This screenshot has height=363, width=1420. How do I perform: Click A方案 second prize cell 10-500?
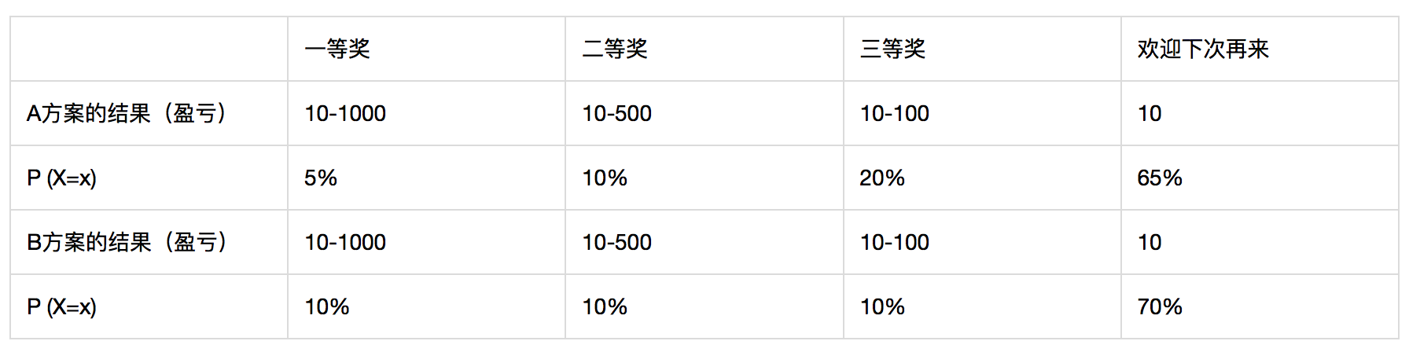tap(616, 114)
